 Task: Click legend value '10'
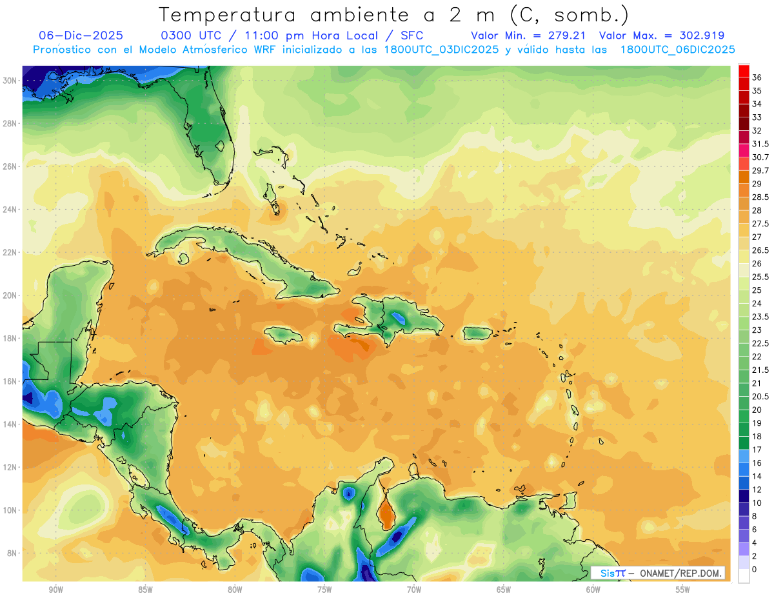757,503
